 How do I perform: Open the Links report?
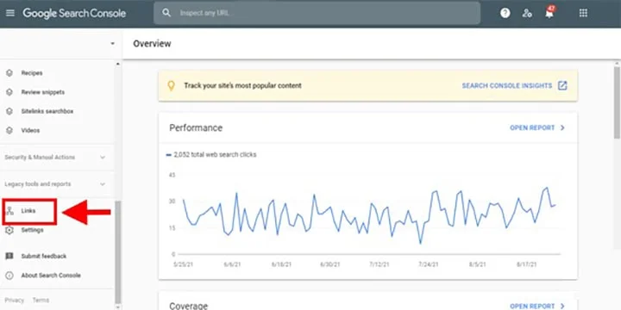[x=28, y=211]
